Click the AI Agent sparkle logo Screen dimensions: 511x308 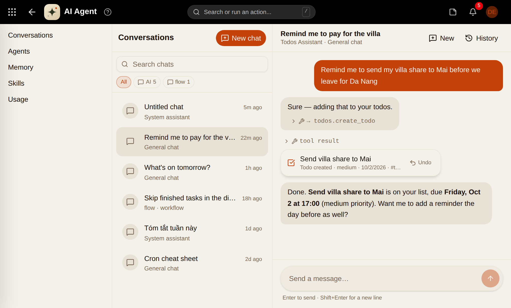pos(52,12)
